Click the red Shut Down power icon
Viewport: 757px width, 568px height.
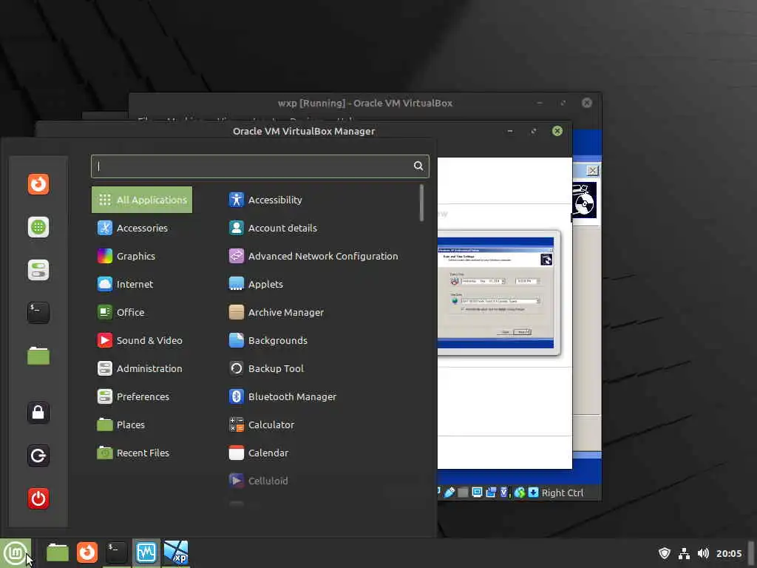38,498
